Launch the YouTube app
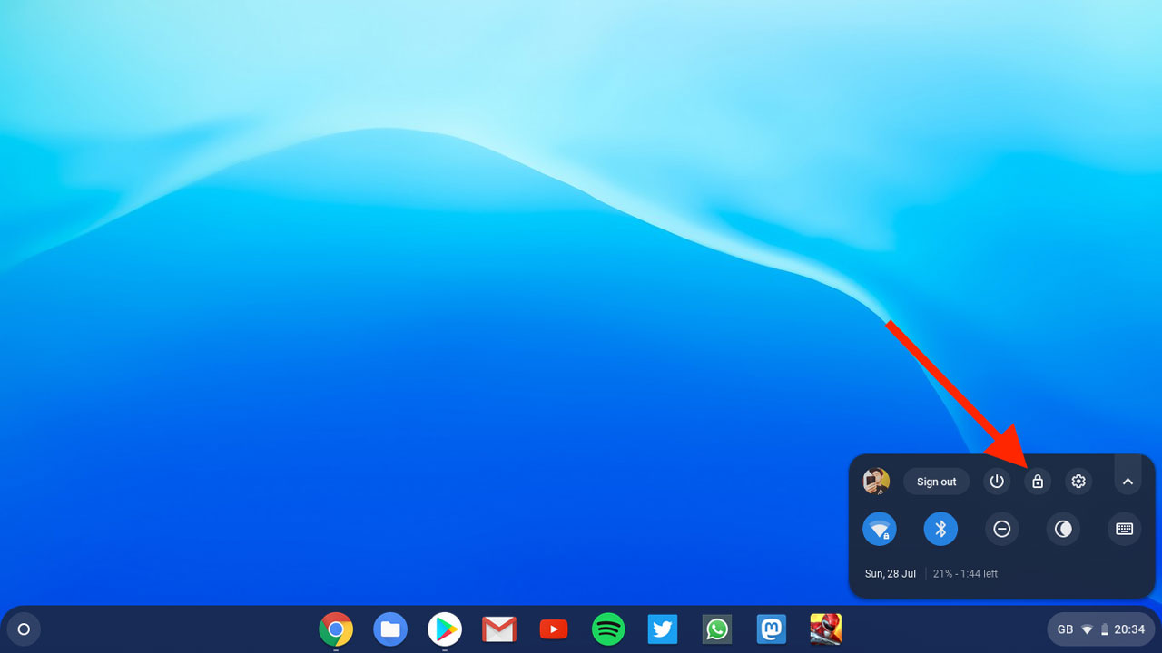Screen dimensions: 1162x653 click(x=554, y=629)
